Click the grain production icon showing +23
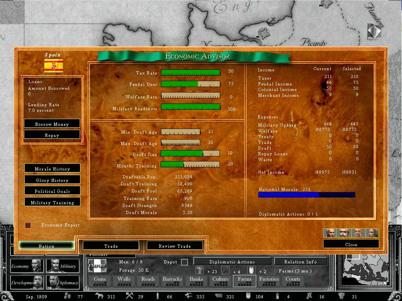 [x=199, y=270]
